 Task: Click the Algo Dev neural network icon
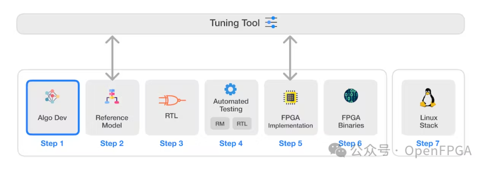(x=52, y=96)
